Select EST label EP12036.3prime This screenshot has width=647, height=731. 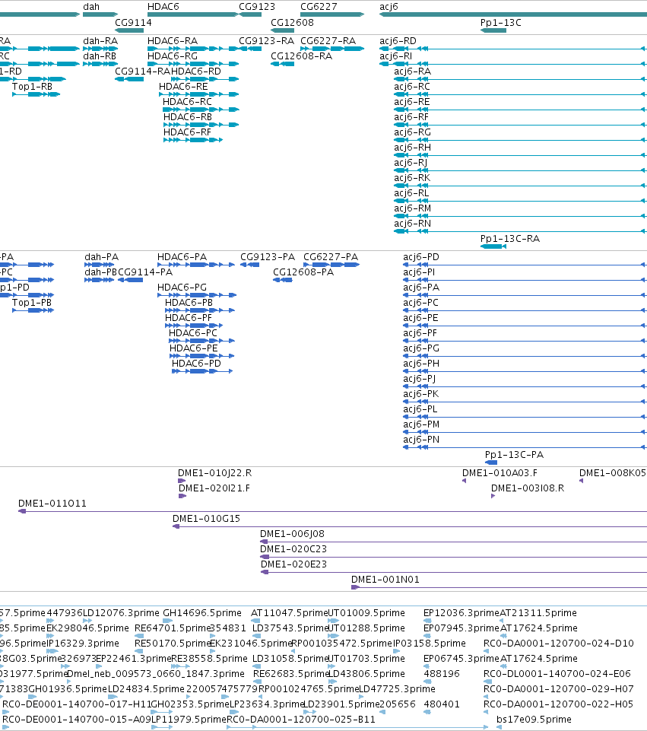[461, 612]
